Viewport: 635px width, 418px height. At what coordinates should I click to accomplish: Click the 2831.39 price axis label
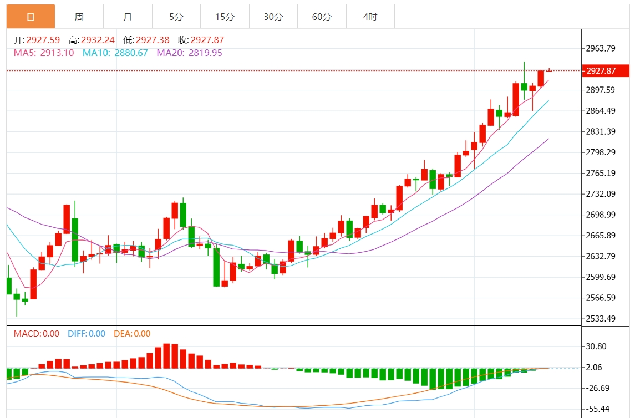[x=601, y=131]
